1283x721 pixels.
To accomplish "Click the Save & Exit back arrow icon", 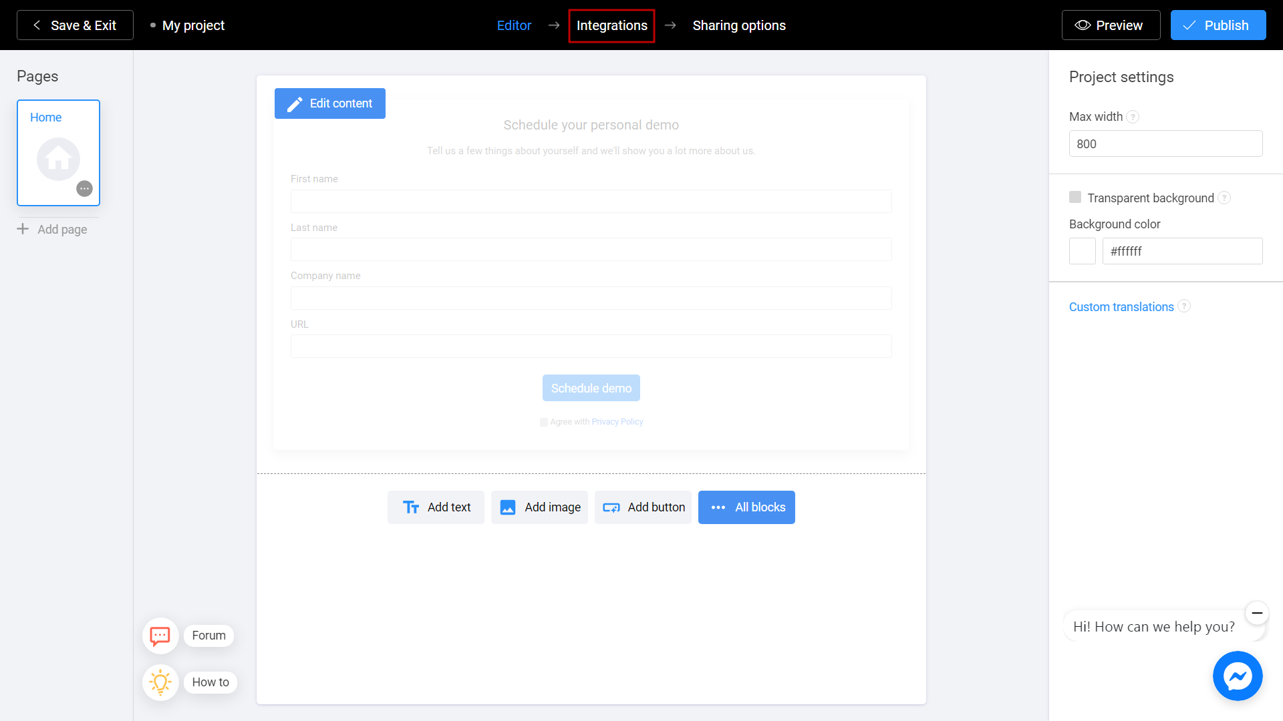I will coord(37,25).
